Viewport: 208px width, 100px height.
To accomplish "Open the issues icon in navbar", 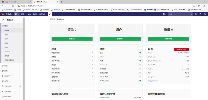I will pyautogui.click(x=196, y=14).
